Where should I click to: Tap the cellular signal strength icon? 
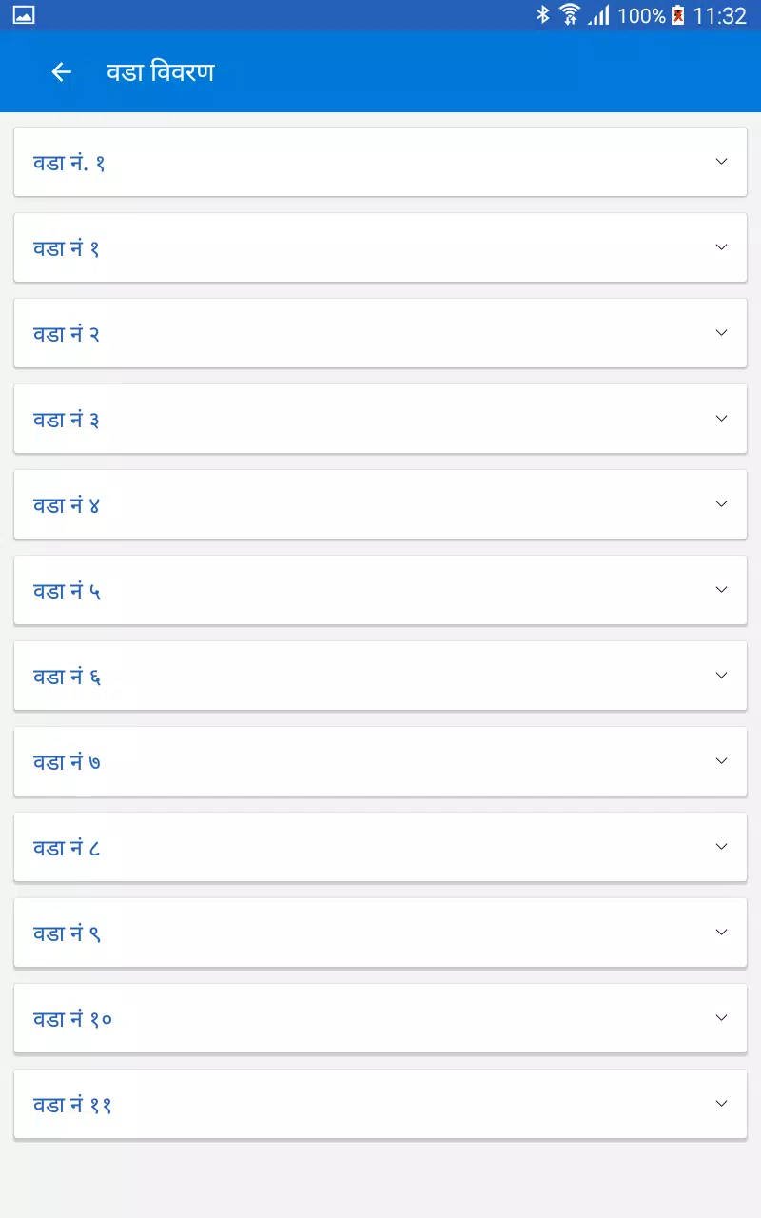[598, 15]
